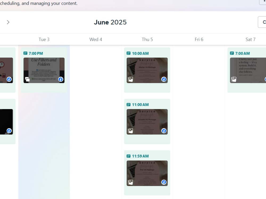Image resolution: width=266 pixels, height=199 pixels.
Task: Click the image icon on the 10:00 AM post
Action: pyautogui.click(x=130, y=79)
